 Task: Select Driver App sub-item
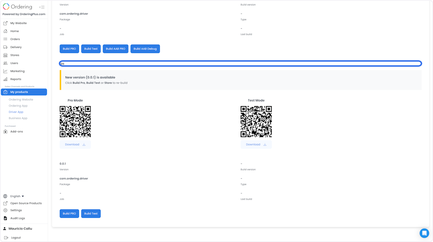coord(16,112)
